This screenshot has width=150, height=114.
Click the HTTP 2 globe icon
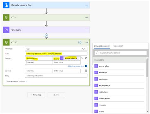click(6, 42)
